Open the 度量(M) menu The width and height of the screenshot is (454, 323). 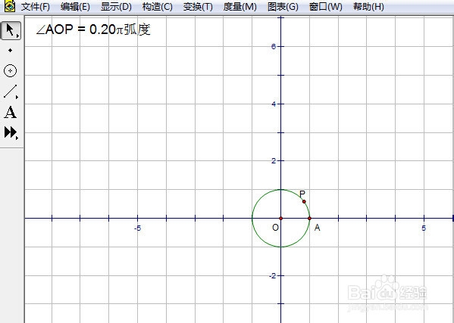click(240, 7)
